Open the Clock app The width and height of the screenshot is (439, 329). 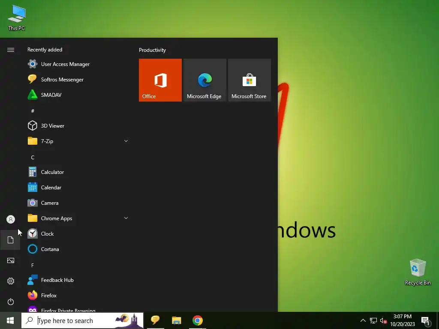[78, 233]
